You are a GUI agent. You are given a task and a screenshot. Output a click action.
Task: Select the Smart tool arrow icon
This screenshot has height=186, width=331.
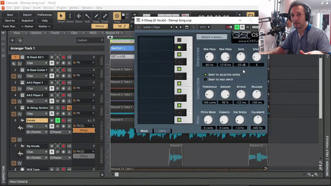[61, 16]
